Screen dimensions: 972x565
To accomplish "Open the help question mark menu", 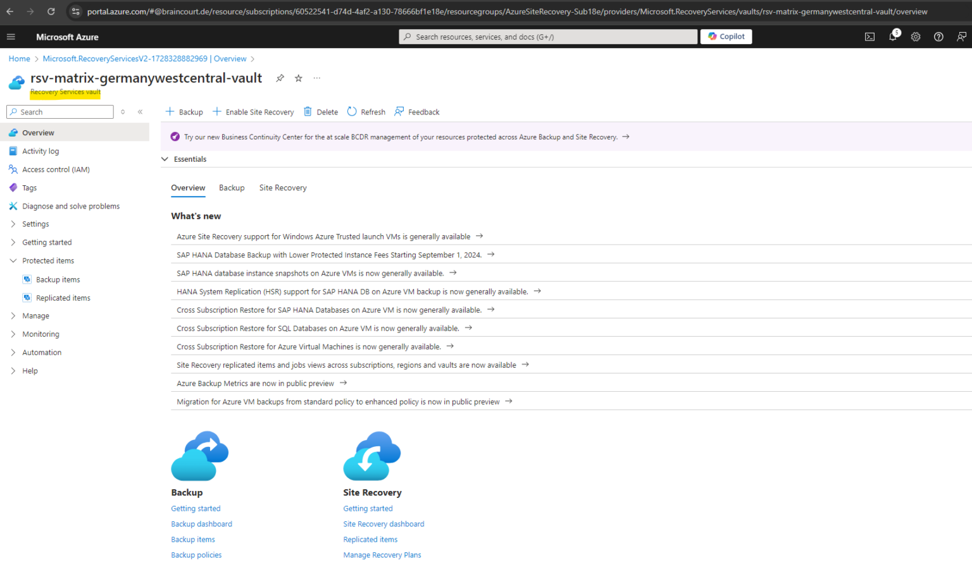I will tap(938, 37).
